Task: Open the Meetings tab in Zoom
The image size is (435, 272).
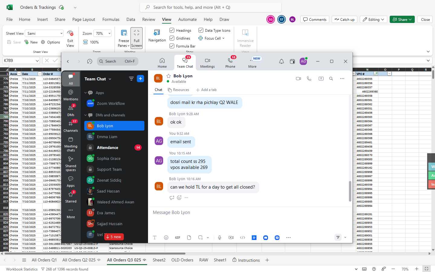Action: click(207, 63)
